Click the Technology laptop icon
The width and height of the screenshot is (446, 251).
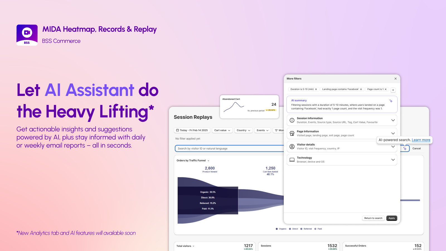point(292,160)
